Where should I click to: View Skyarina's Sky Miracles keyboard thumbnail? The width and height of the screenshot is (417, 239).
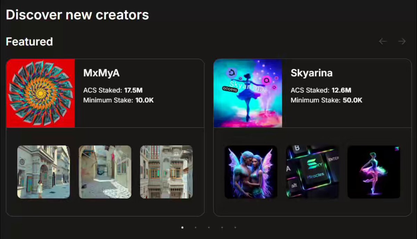pyautogui.click(x=312, y=172)
